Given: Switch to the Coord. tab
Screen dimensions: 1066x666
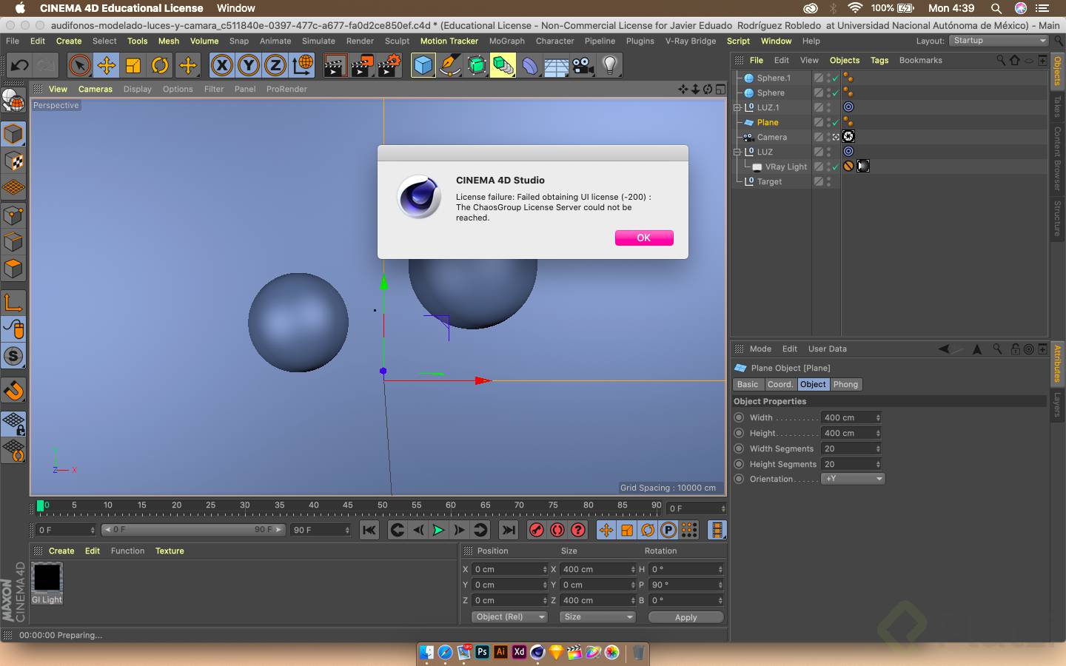Looking at the screenshot, I should pos(780,385).
